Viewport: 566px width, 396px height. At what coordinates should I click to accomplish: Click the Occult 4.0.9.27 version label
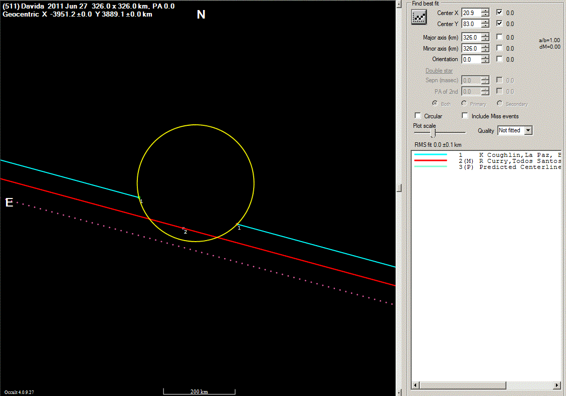pos(19,392)
